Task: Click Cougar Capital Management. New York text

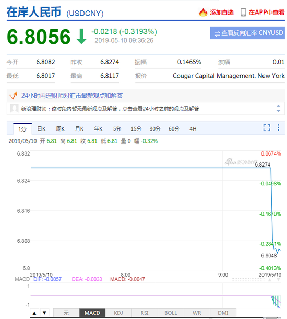Action: pyautogui.click(x=229, y=76)
